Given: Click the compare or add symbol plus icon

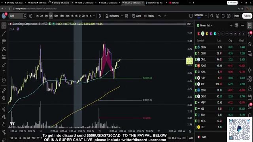Looking at the screenshot, I should 31,16.
